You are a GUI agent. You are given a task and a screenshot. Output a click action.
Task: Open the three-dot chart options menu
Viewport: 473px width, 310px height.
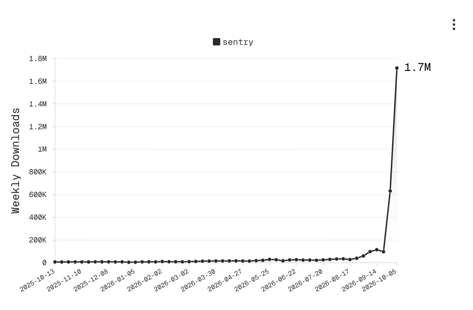[454, 25]
